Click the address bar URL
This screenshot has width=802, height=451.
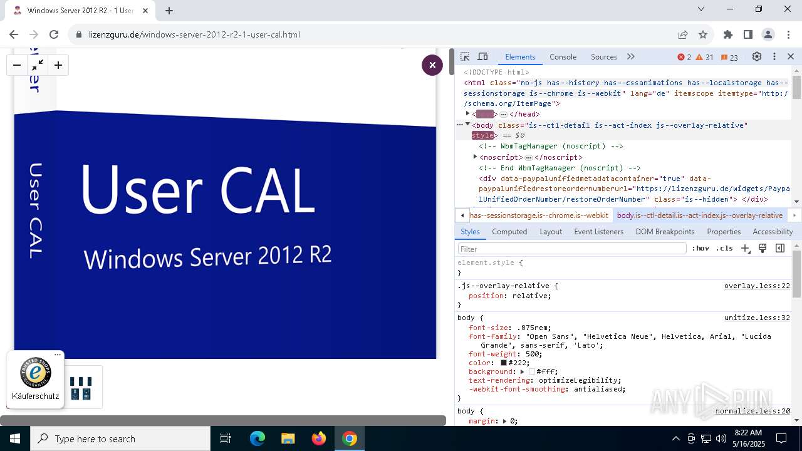tap(194, 34)
